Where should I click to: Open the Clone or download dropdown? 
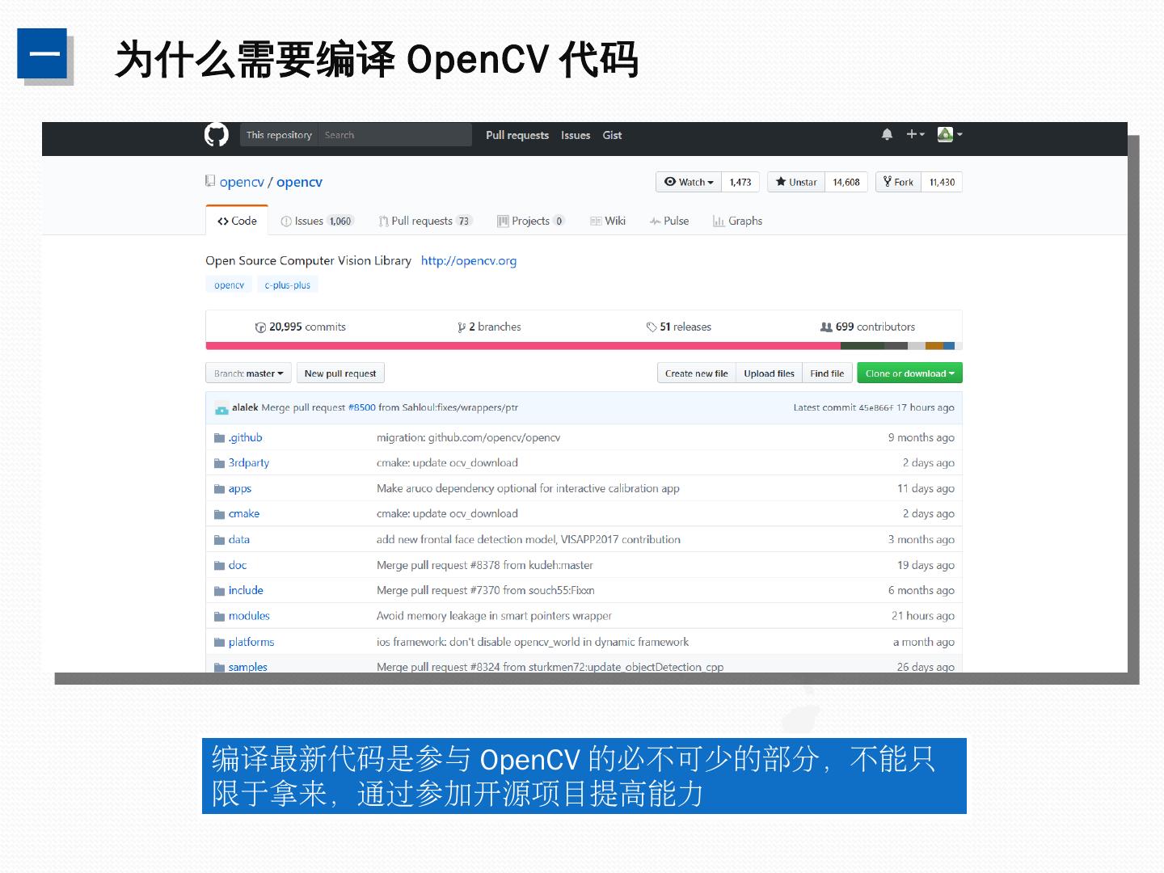(909, 373)
